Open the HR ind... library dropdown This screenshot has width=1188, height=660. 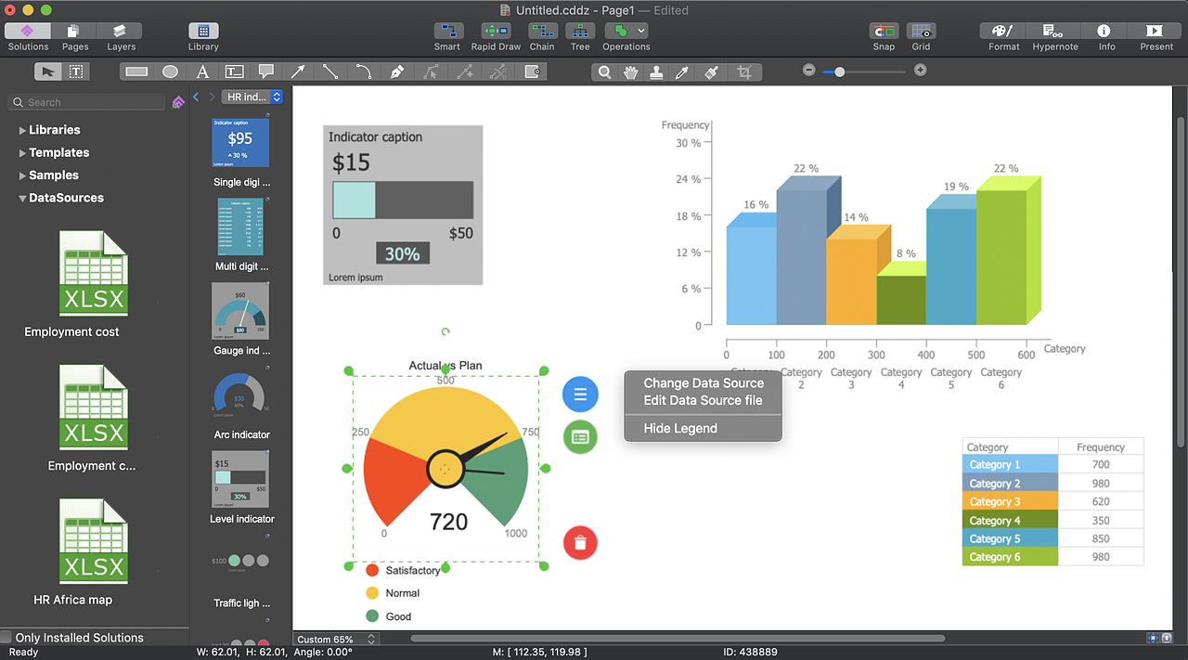tap(252, 97)
